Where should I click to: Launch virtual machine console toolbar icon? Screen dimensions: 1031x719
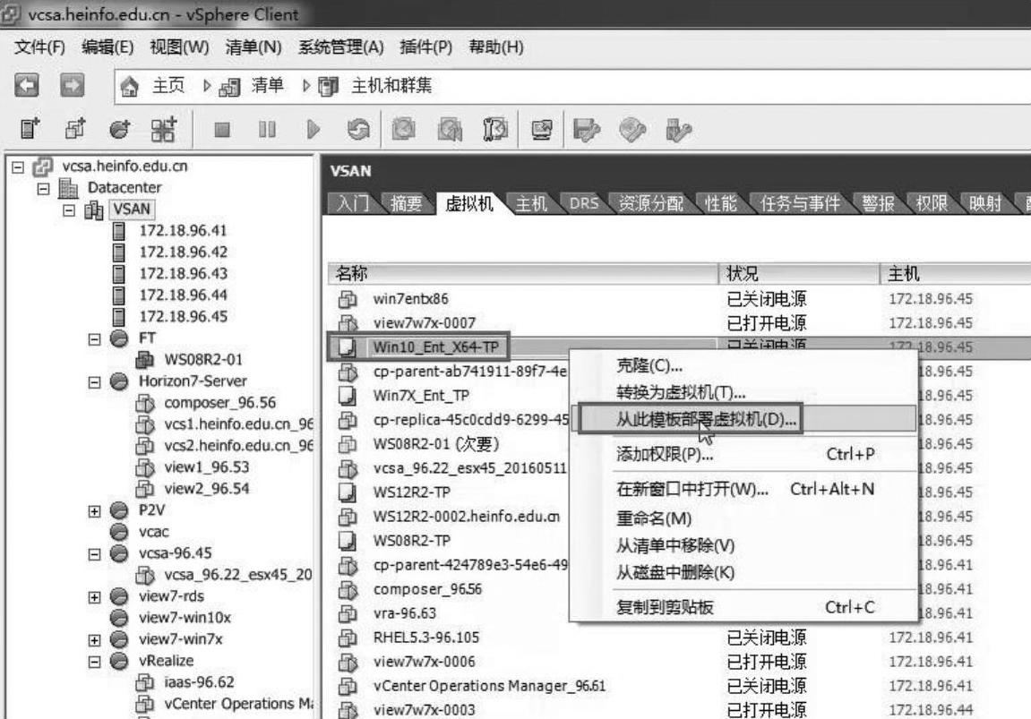[x=542, y=130]
